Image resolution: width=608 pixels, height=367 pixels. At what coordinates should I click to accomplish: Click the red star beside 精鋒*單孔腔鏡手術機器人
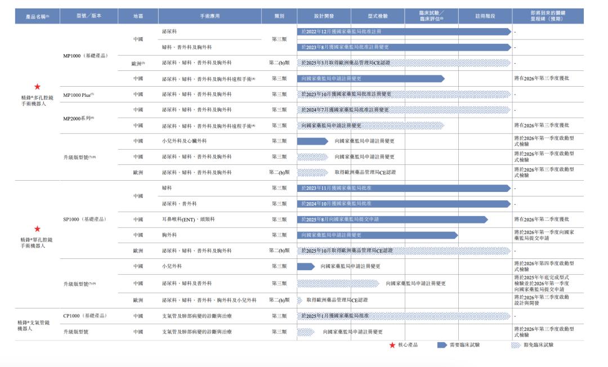(37, 230)
